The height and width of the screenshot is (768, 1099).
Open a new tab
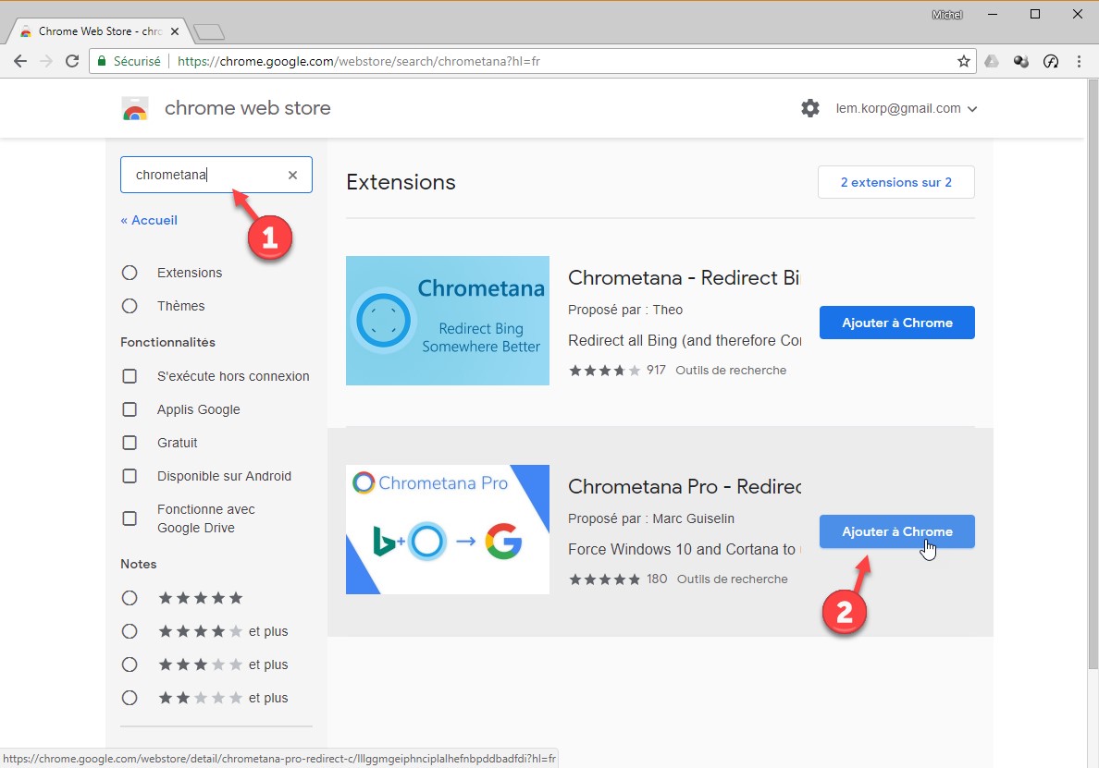tap(208, 31)
